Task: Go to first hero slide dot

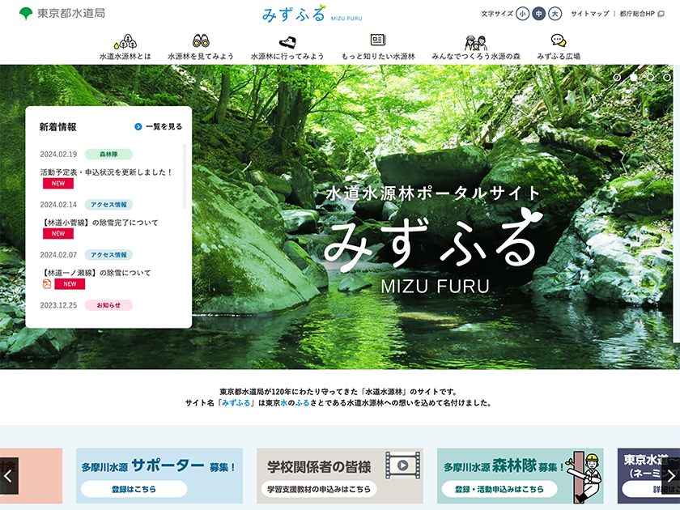Action: (x=617, y=78)
